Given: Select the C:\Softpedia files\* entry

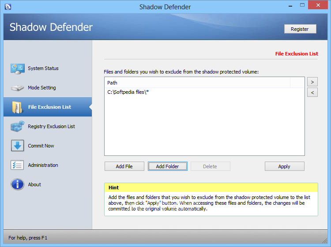Looking at the screenshot, I should pyautogui.click(x=128, y=92).
